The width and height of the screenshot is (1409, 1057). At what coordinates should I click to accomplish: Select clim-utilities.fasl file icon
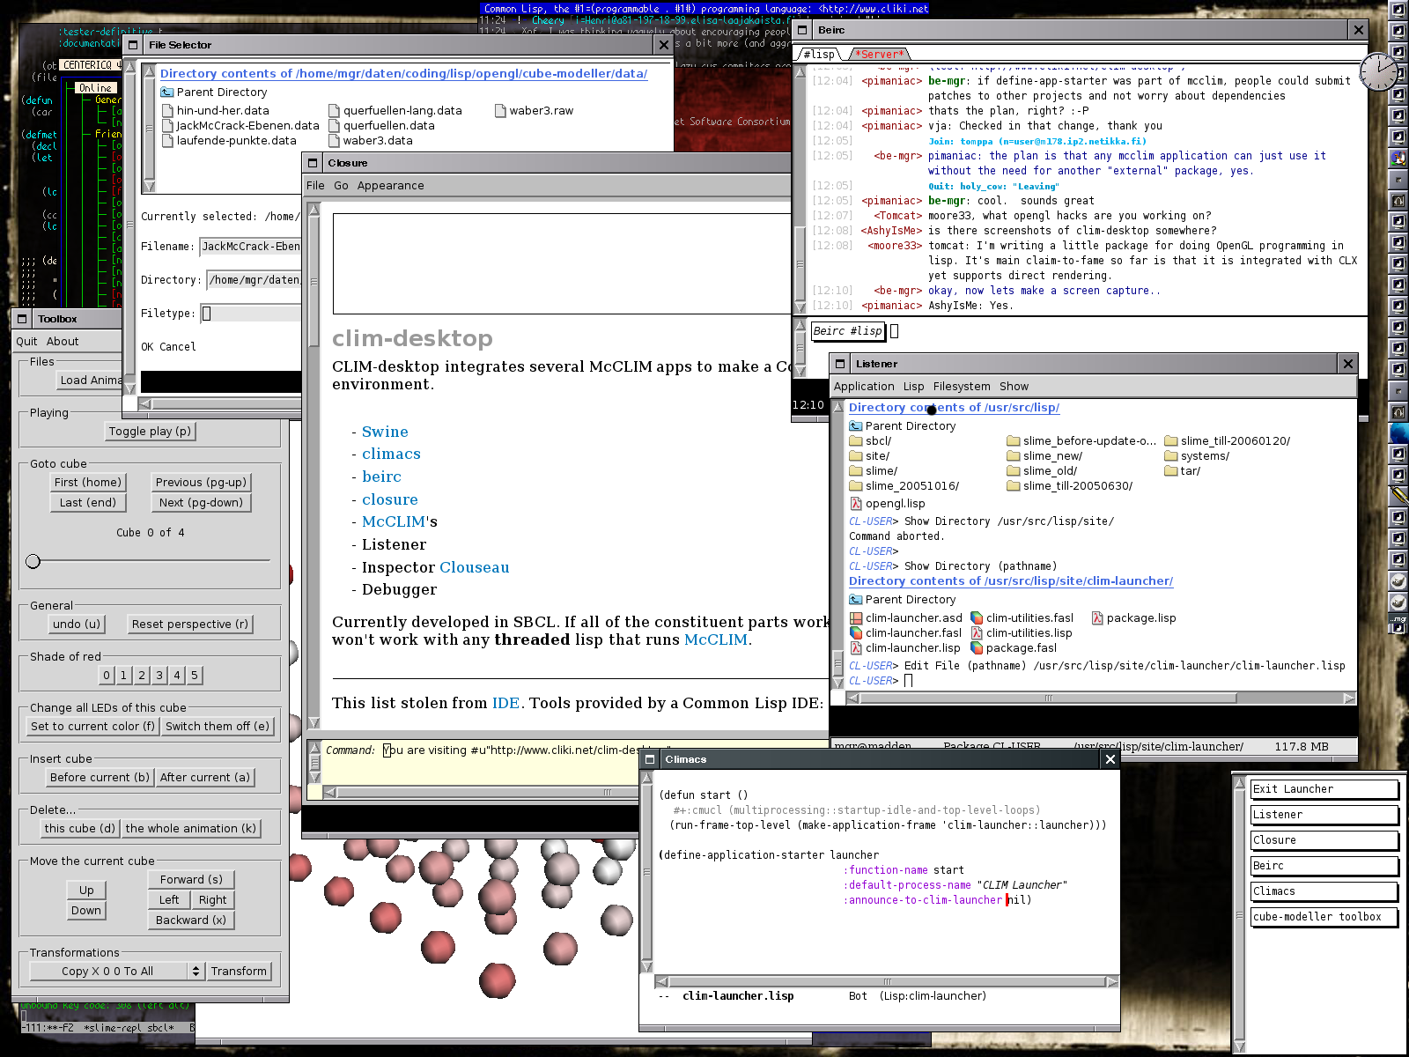coord(977,618)
